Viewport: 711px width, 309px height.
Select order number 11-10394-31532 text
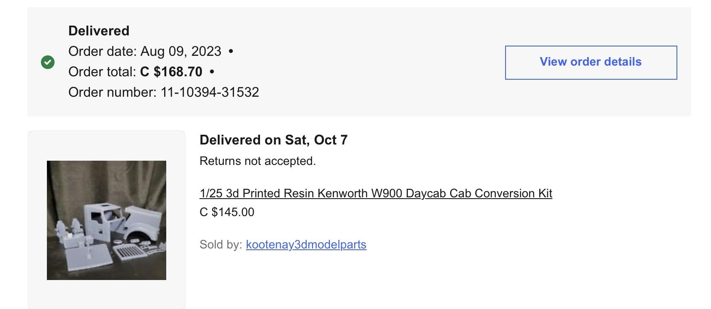pos(210,92)
